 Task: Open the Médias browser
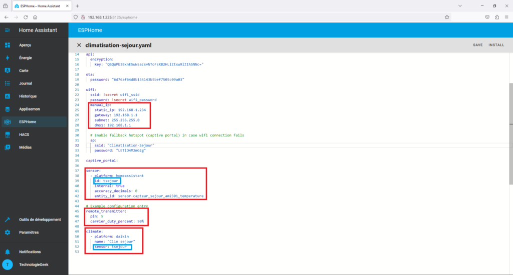(26, 147)
